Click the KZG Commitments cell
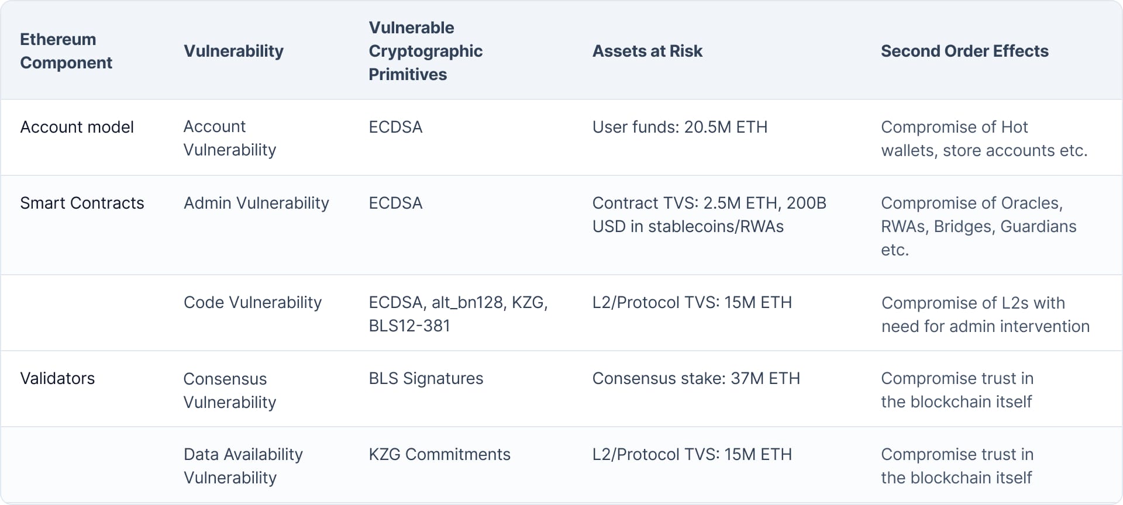 (x=439, y=454)
